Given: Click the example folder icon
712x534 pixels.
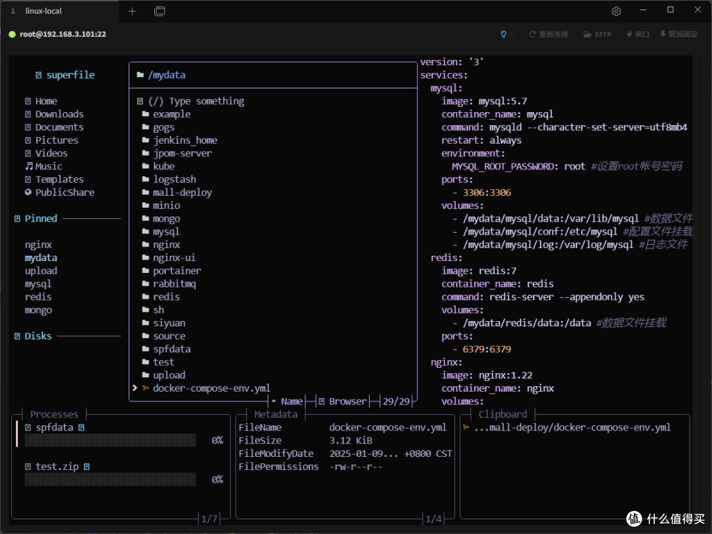Looking at the screenshot, I should coord(145,114).
